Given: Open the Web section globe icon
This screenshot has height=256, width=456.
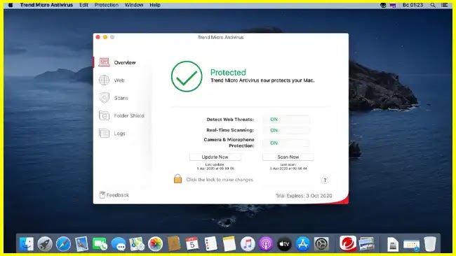Looking at the screenshot, I should 104,80.
